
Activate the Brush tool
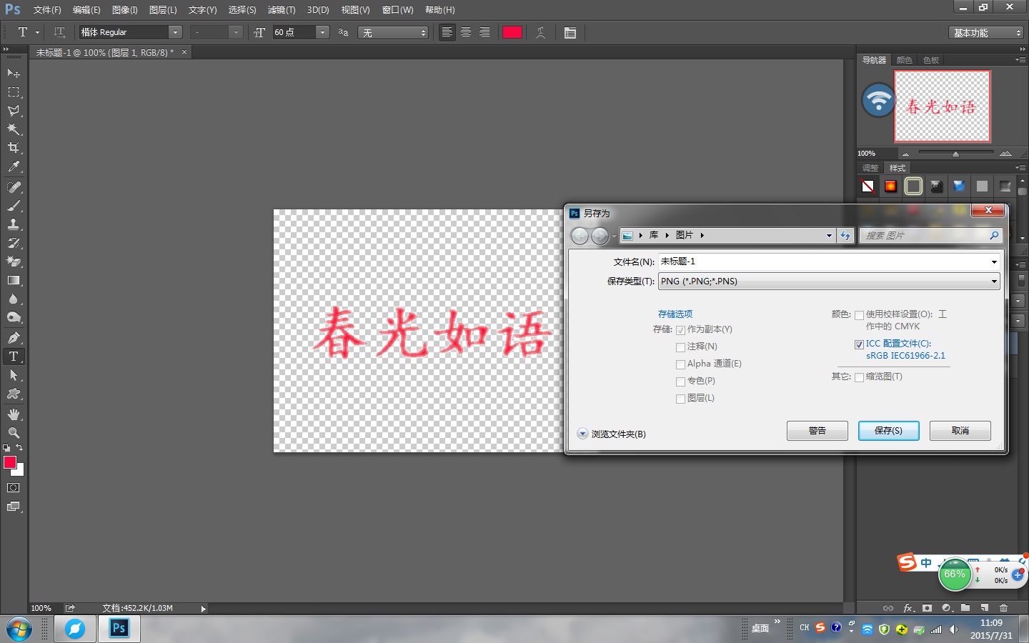13,206
